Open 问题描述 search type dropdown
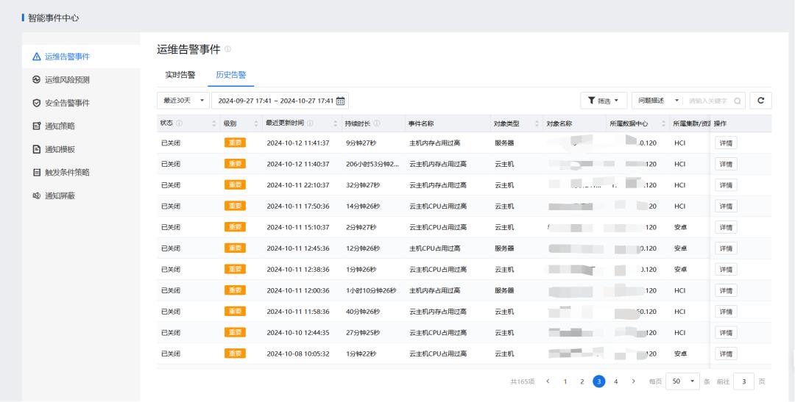Viewport: 795px width, 402px height. point(657,100)
